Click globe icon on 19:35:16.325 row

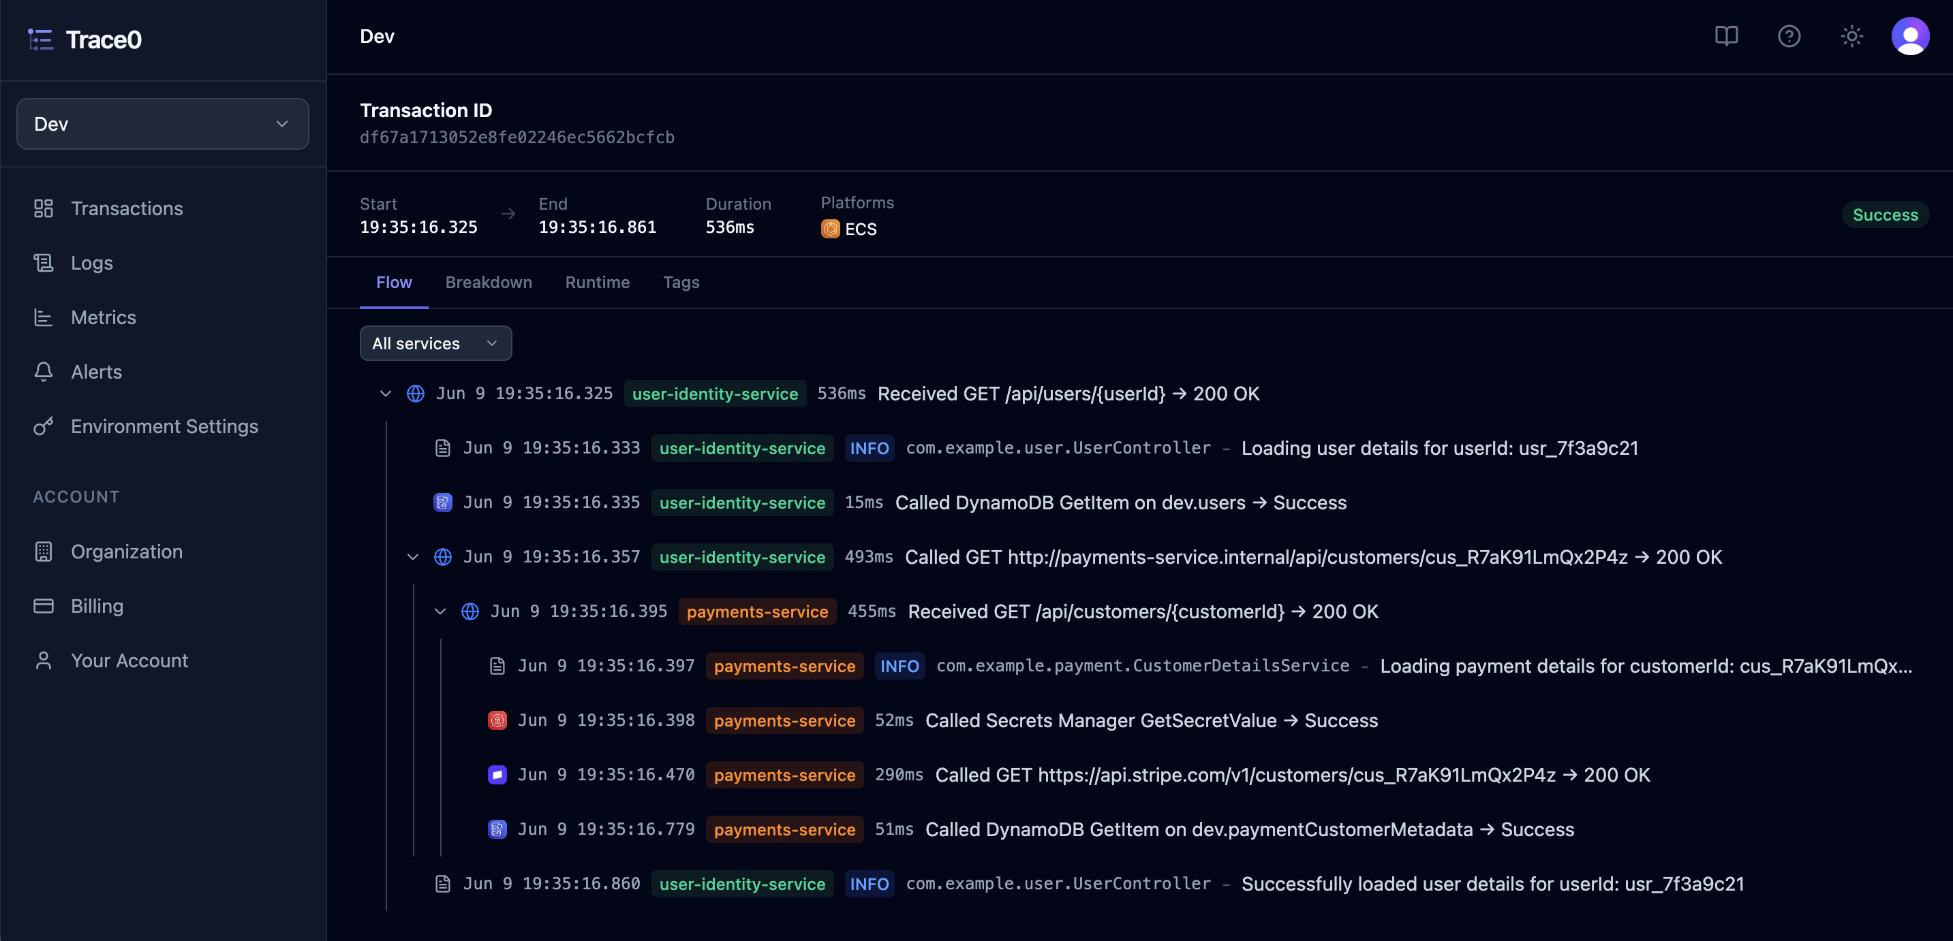click(x=416, y=394)
